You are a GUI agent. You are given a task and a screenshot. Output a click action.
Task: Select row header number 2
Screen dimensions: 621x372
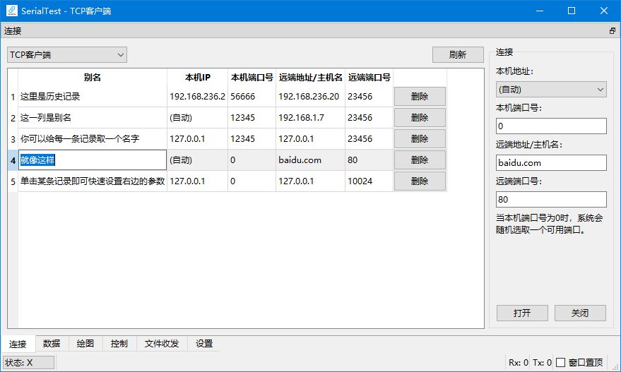(x=13, y=118)
